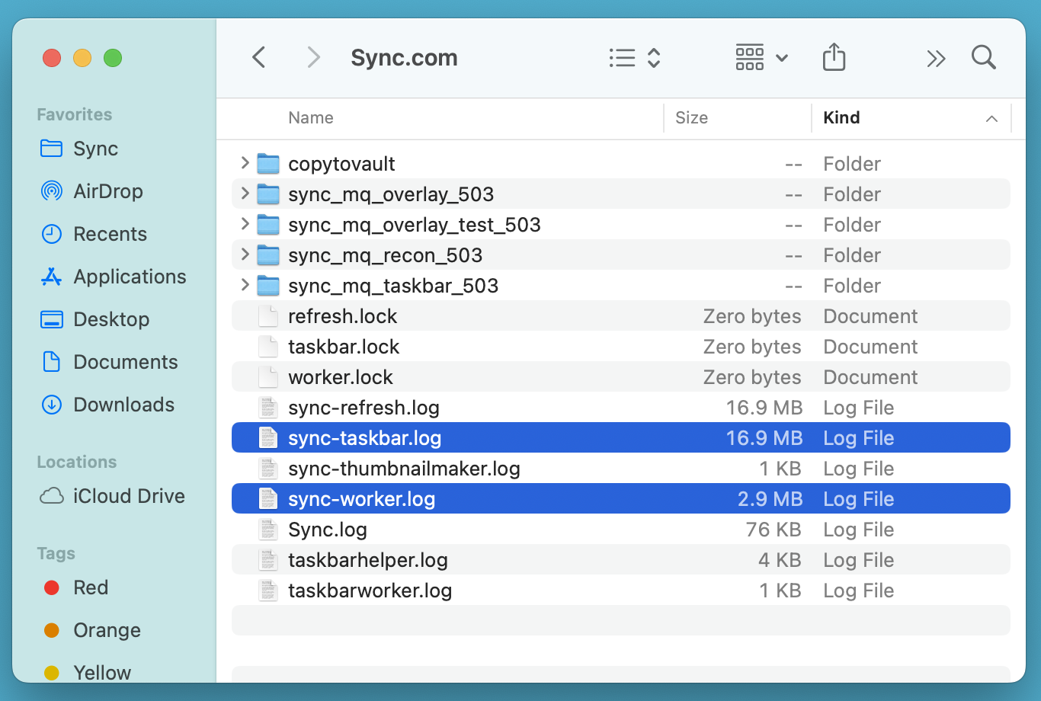Expand the sync_mq_recon_503 folder
Image resolution: width=1041 pixels, height=701 pixels.
(245, 254)
